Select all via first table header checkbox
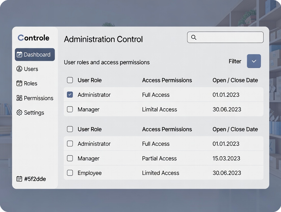 point(70,80)
